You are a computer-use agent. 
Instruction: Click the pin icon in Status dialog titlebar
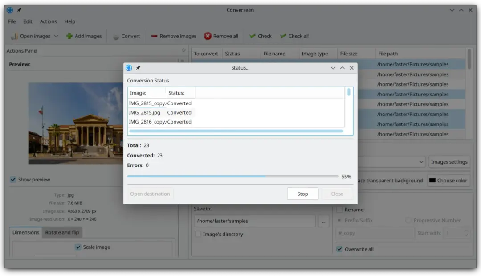pyautogui.click(x=138, y=68)
